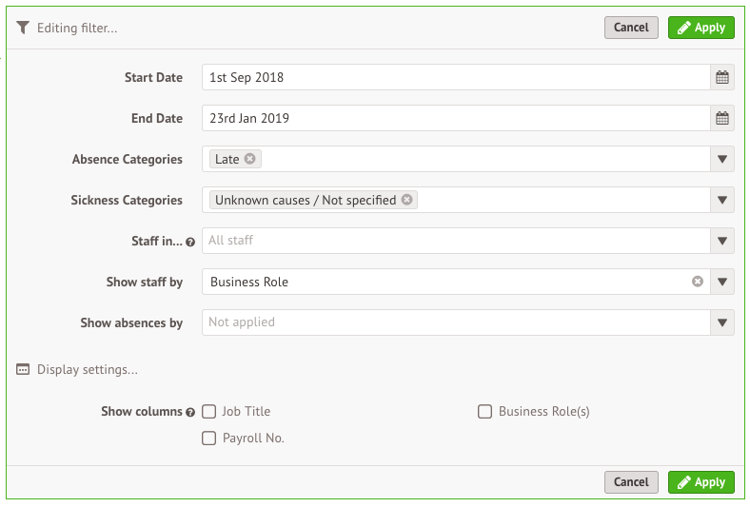Click the Show columns help icon
This screenshot has width=750, height=507.
point(190,413)
